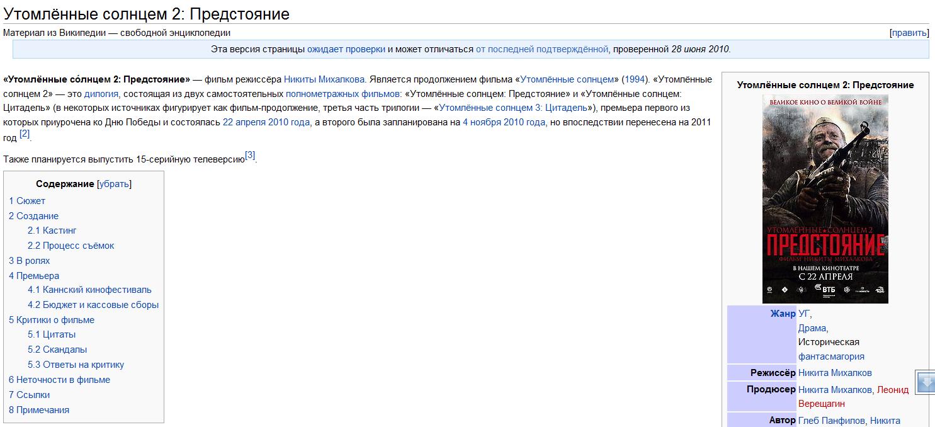Go to subsection 5.2 Скандалы
This screenshot has height=427, width=935.
(57, 350)
